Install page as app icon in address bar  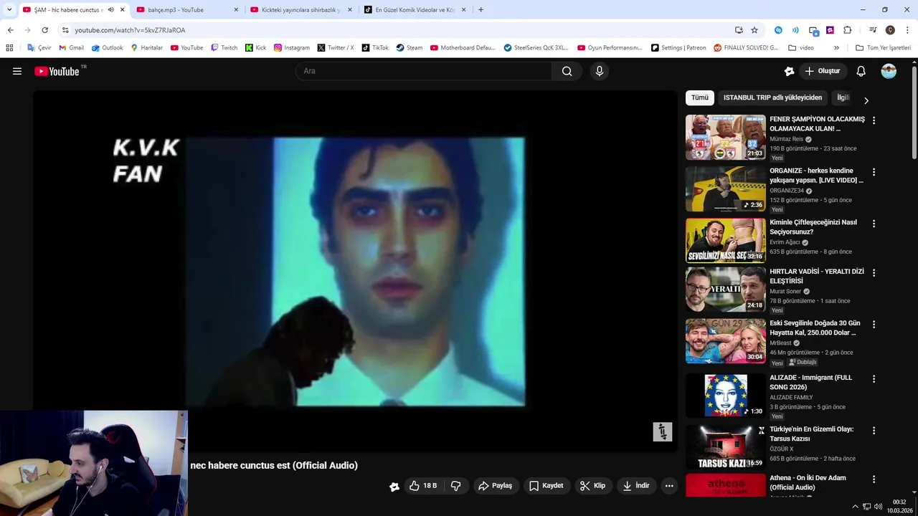click(x=739, y=30)
